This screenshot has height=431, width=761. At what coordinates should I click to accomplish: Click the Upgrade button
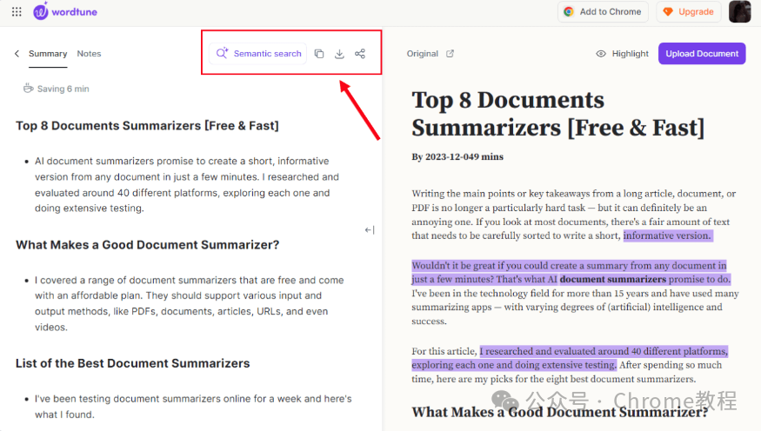[x=688, y=11]
